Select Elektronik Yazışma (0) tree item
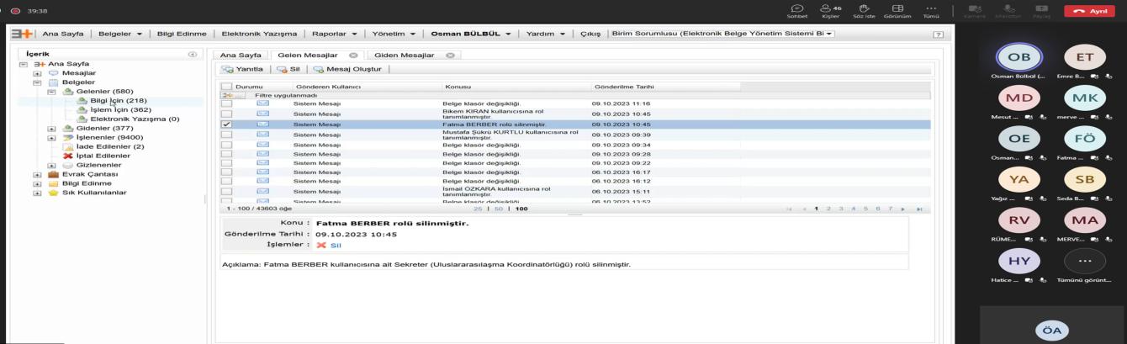The height and width of the screenshot is (344, 1127). tap(135, 119)
